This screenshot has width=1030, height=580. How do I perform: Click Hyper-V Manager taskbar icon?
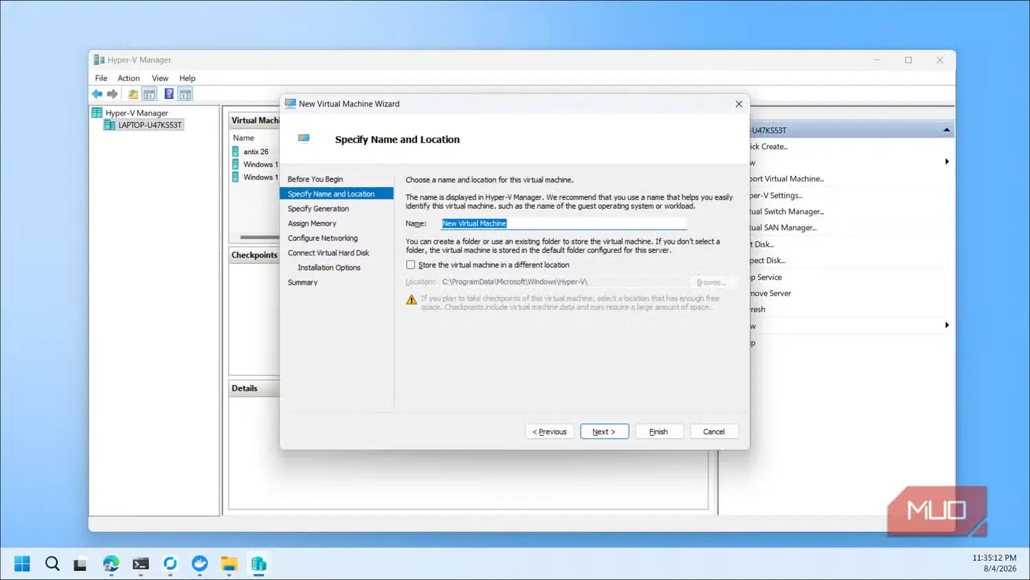coord(259,564)
